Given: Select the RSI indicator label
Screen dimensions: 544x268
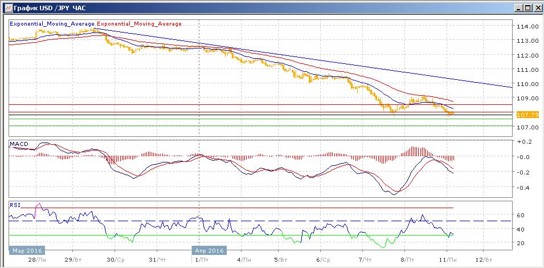Looking at the screenshot, I should [x=15, y=204].
